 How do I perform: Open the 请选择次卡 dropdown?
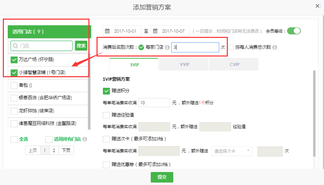[232, 151]
